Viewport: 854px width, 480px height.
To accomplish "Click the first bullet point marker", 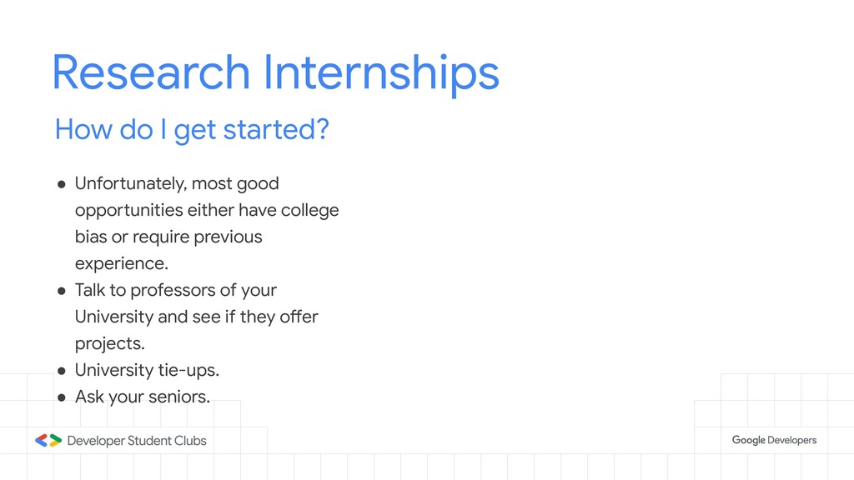I will (62, 184).
